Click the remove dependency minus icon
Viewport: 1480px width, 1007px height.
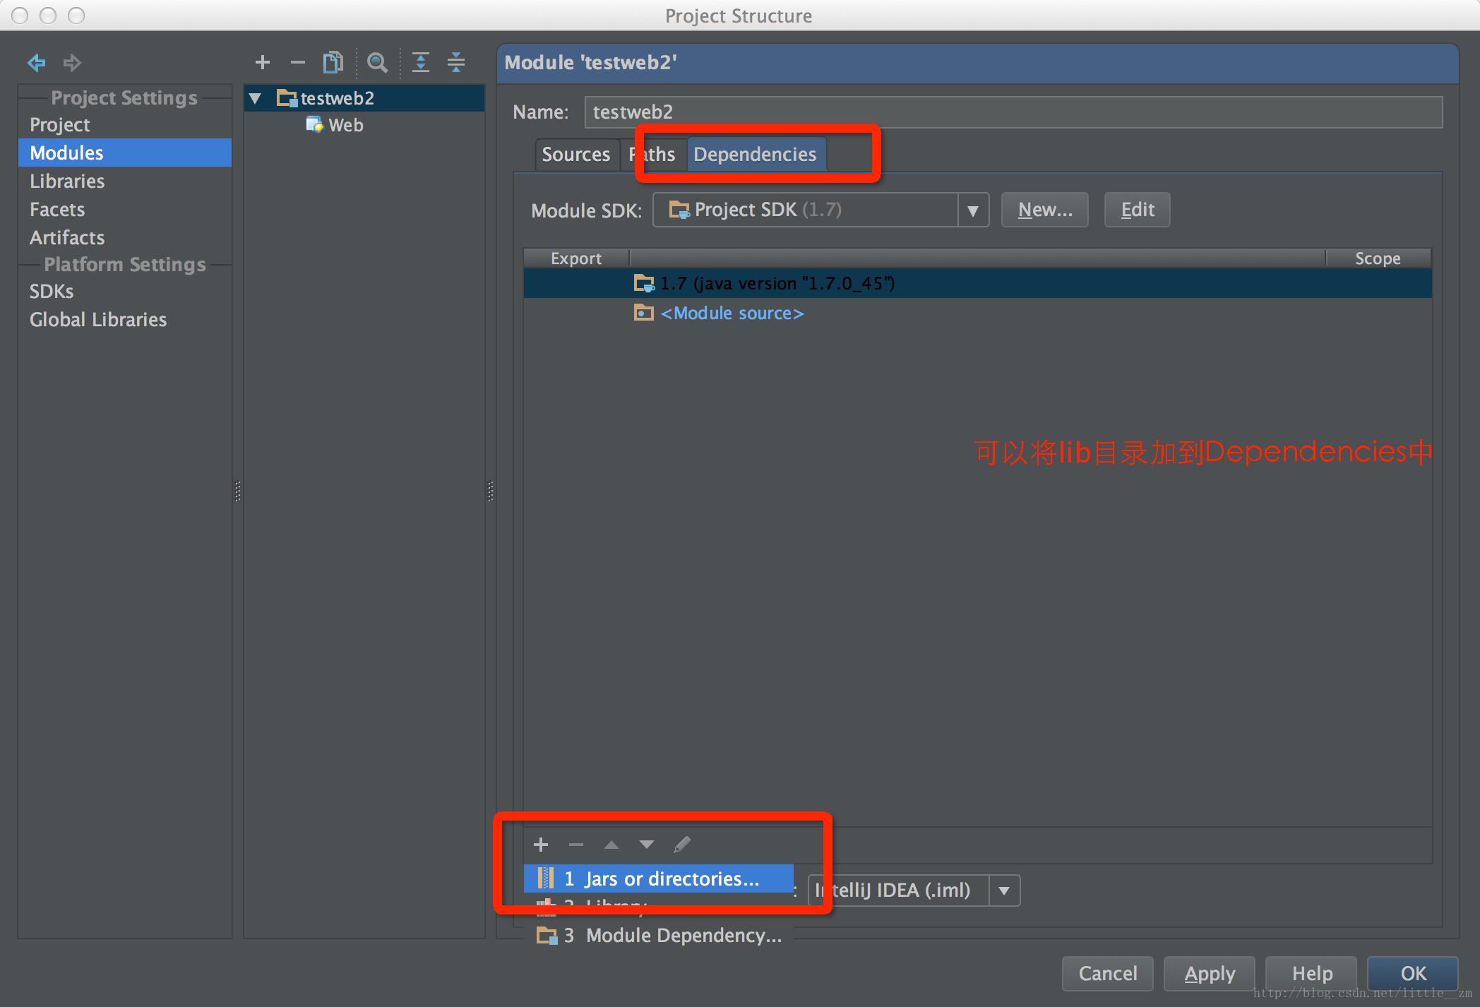point(574,845)
